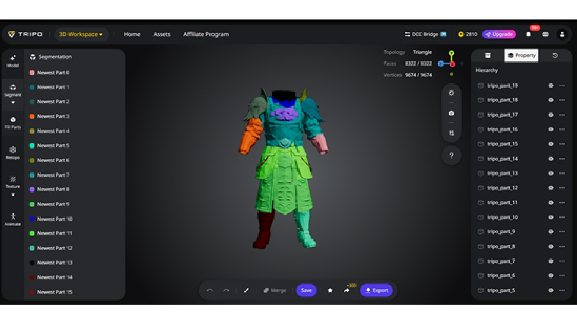577x324 pixels.
Task: Open the Assets menu item
Action: point(162,34)
